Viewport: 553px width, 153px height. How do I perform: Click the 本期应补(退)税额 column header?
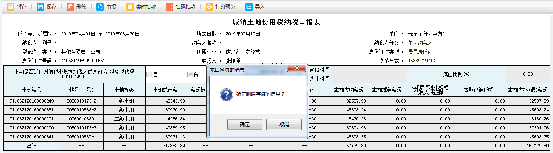click(528, 90)
